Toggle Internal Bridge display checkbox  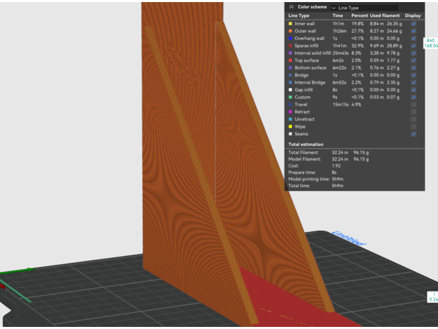click(414, 82)
